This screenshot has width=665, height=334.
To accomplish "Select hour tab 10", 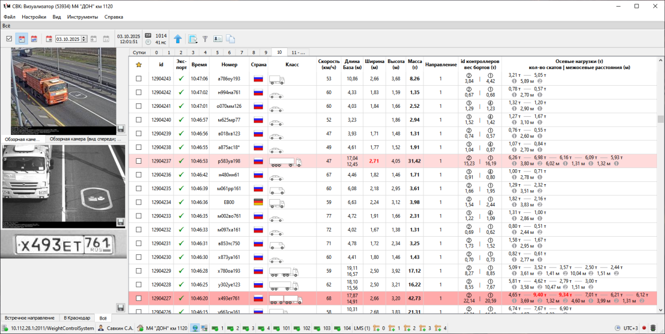I will tap(279, 53).
